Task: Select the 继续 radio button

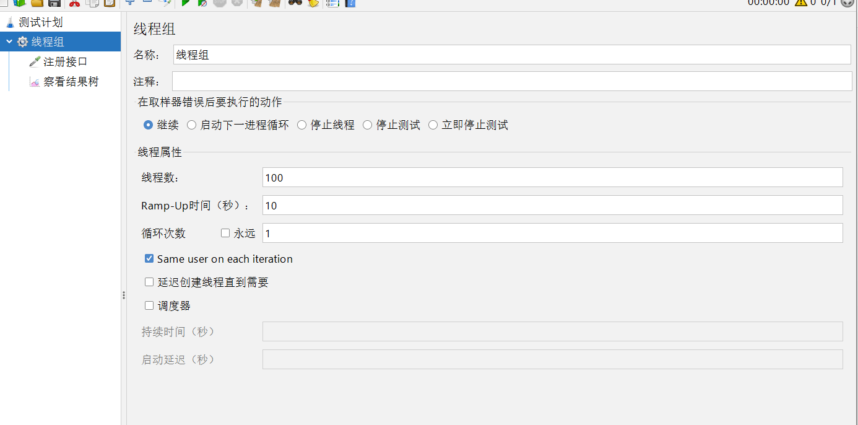Action: (148, 125)
